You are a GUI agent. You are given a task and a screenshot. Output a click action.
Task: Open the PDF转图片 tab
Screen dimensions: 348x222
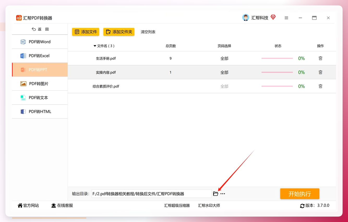[x=40, y=84]
